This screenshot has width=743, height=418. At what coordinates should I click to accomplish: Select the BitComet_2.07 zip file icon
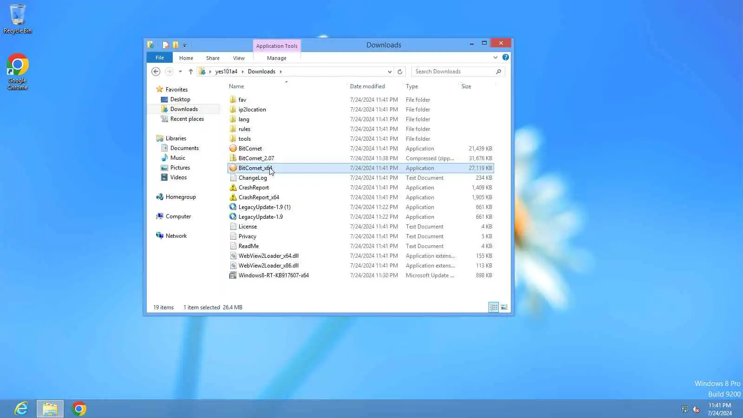[233, 158]
